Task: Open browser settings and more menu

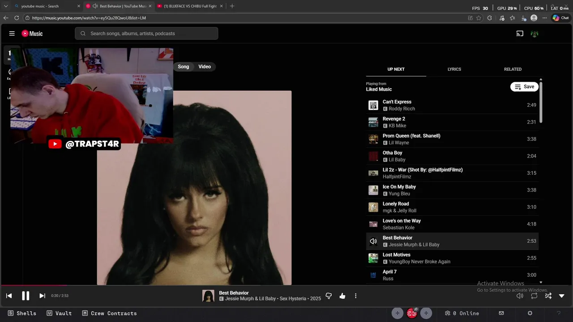Action: (544, 18)
